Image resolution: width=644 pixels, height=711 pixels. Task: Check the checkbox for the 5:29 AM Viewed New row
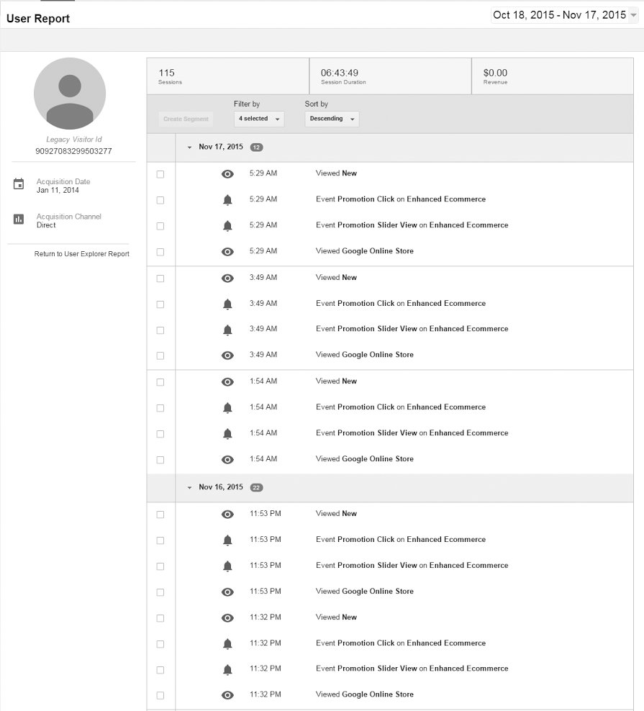click(x=160, y=173)
